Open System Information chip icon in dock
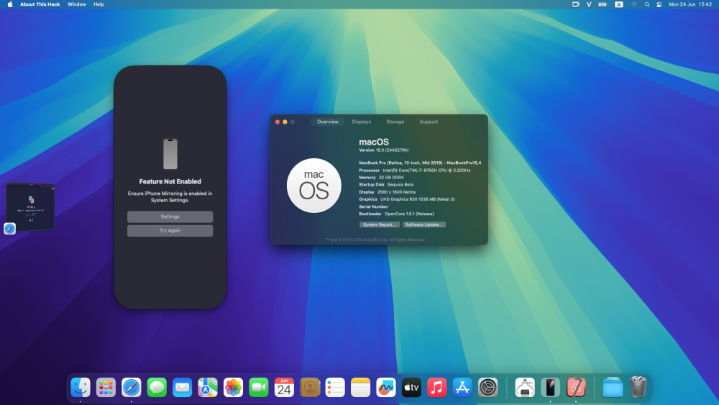The width and height of the screenshot is (719, 405). tap(525, 388)
